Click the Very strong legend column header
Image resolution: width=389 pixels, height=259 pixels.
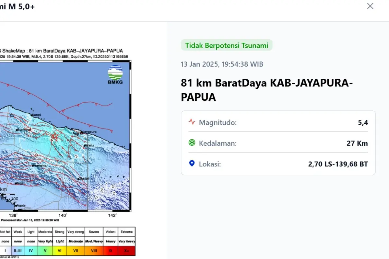(76, 232)
